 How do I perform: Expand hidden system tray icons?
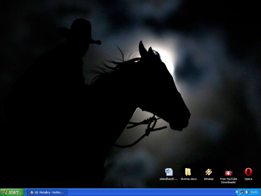[237, 192]
